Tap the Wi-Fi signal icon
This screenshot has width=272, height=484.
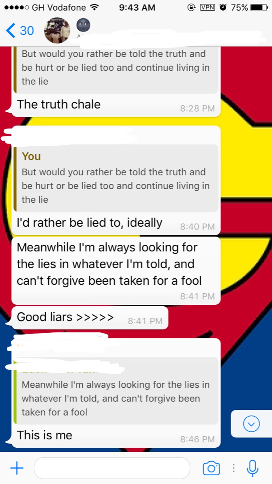95,7
